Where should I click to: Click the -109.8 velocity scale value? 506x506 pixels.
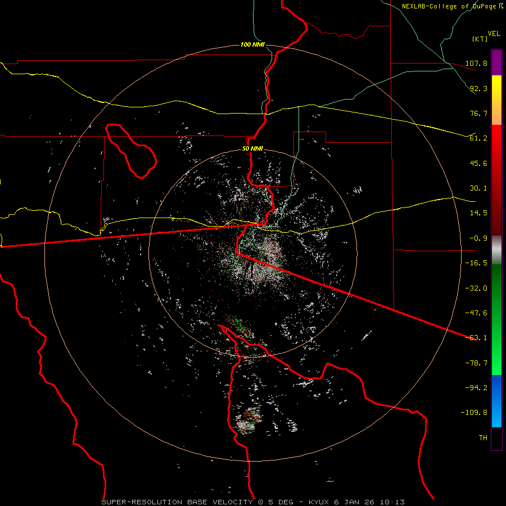coord(474,413)
